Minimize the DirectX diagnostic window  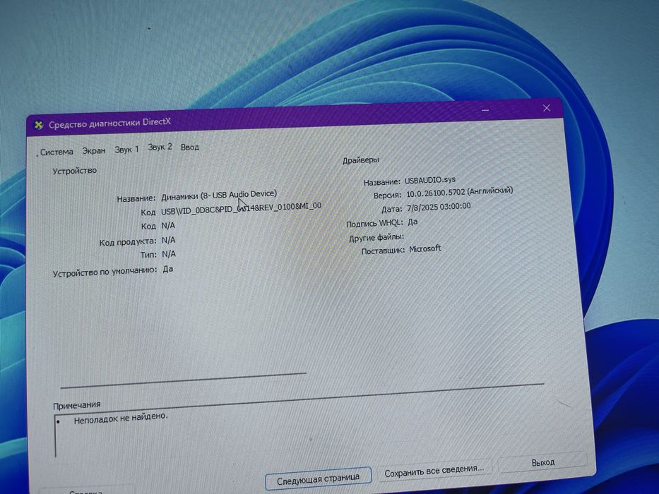[x=485, y=110]
